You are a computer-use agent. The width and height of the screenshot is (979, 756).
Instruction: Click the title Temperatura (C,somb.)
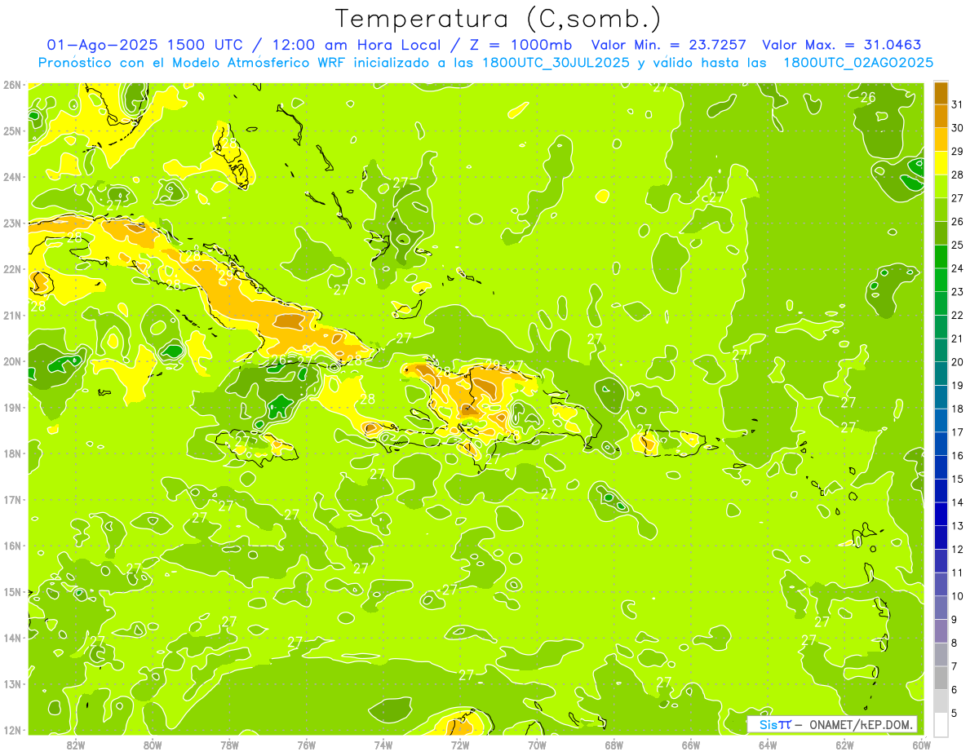tap(498, 19)
